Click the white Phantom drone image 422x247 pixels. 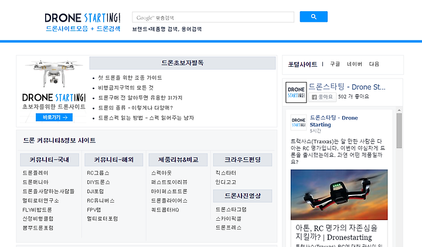coord(54,73)
